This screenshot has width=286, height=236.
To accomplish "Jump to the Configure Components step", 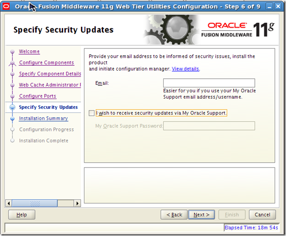I will (x=46, y=63).
